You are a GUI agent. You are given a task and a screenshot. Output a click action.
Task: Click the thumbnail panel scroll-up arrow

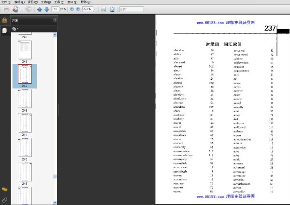[55, 35]
